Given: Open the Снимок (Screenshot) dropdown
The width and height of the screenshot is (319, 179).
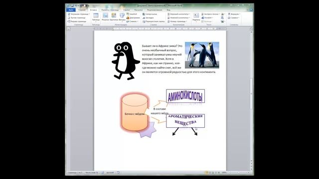Looking at the screenshot, I should coord(133,21).
